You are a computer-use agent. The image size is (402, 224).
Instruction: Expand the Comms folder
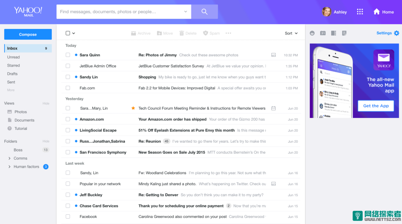click(9, 158)
